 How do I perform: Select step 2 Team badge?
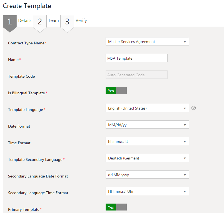tap(40, 22)
